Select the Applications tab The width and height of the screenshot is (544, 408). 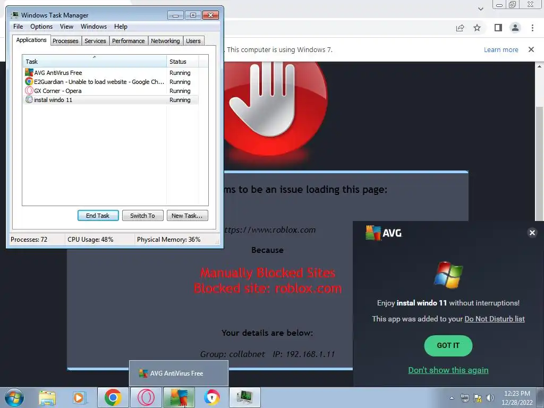pos(31,40)
